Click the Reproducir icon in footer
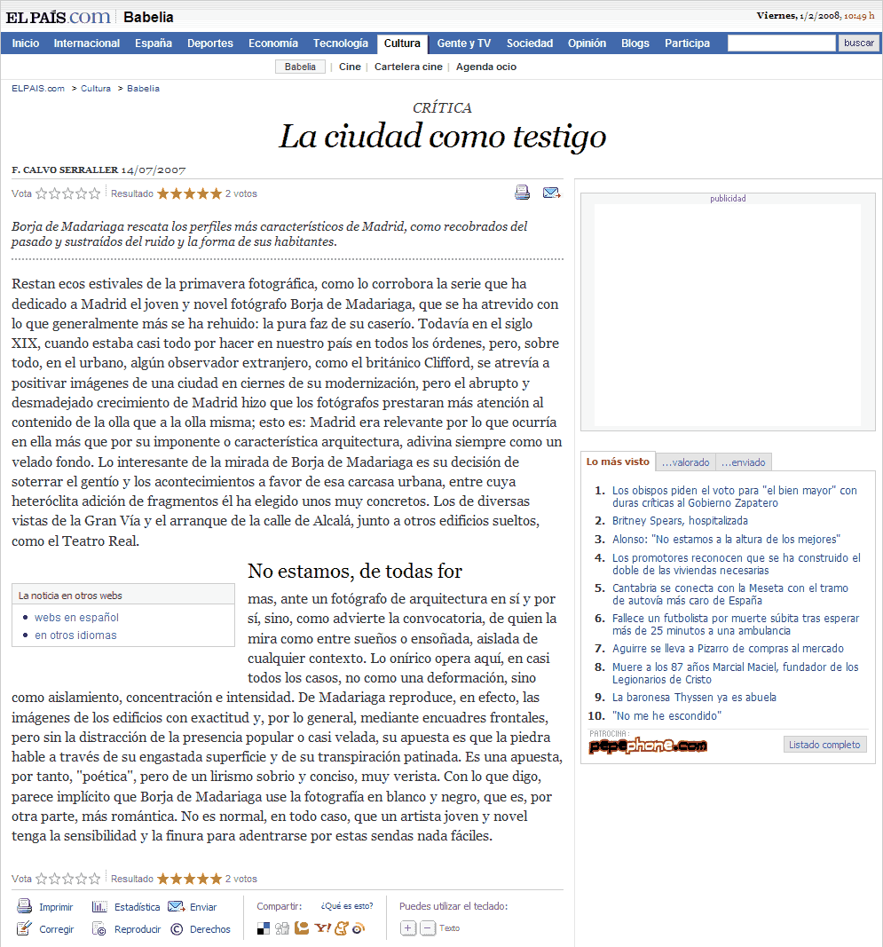This screenshot has width=883, height=947. [99, 929]
